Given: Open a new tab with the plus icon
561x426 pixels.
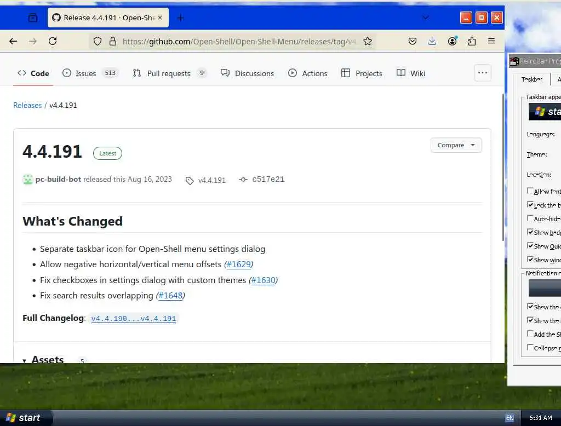Looking at the screenshot, I should point(180,18).
